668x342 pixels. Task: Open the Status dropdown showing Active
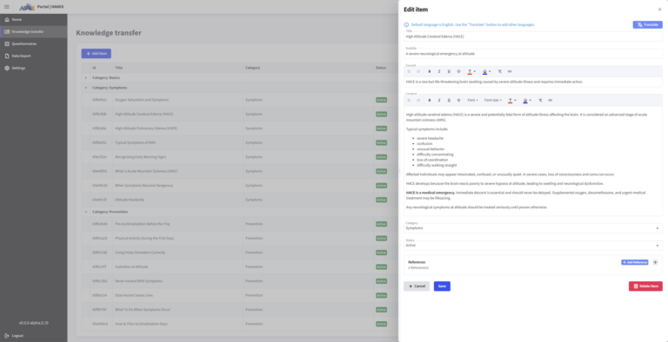click(533, 246)
